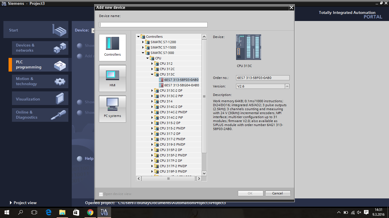Click the OK button
Screen dimensions: 389x218
(x=250, y=193)
